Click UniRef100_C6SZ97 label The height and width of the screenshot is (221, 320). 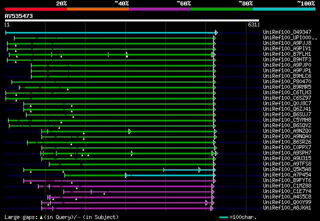point(287,98)
